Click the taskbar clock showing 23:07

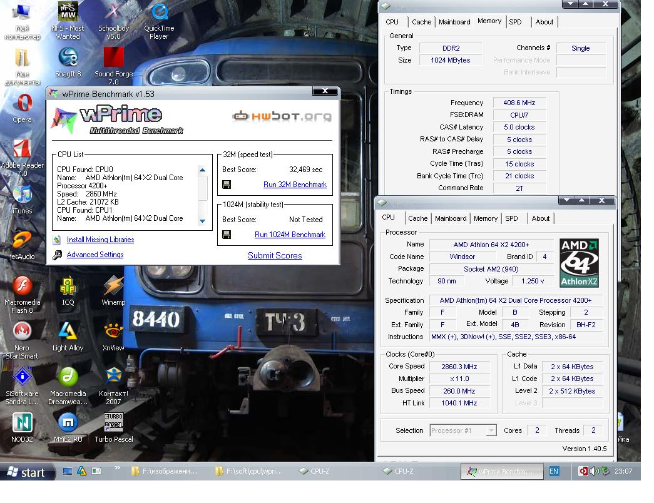[623, 471]
